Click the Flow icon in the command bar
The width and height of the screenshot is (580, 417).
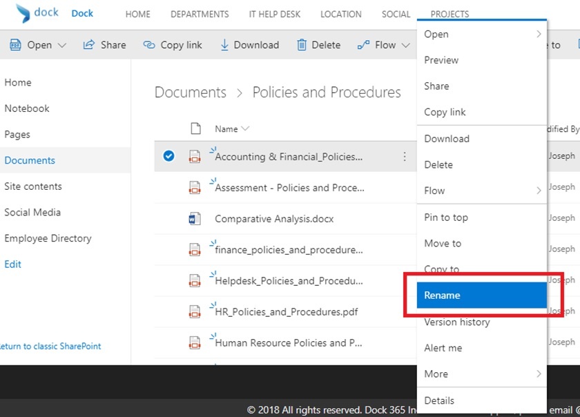362,44
